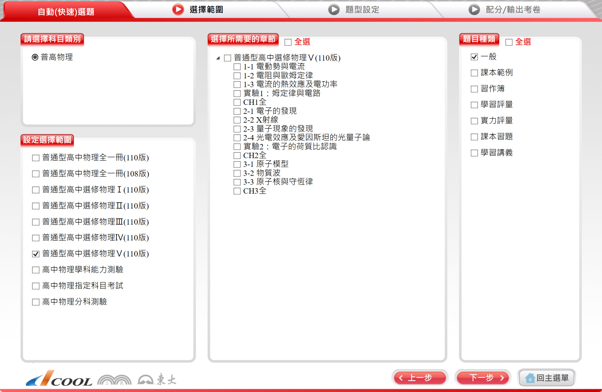Check 全選 for chapter selection

coord(288,42)
